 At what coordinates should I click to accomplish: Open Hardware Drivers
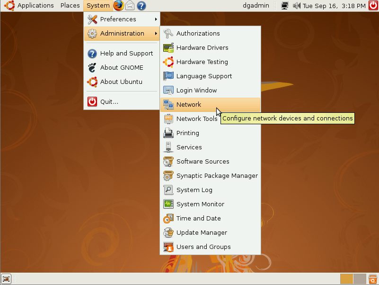click(210, 48)
